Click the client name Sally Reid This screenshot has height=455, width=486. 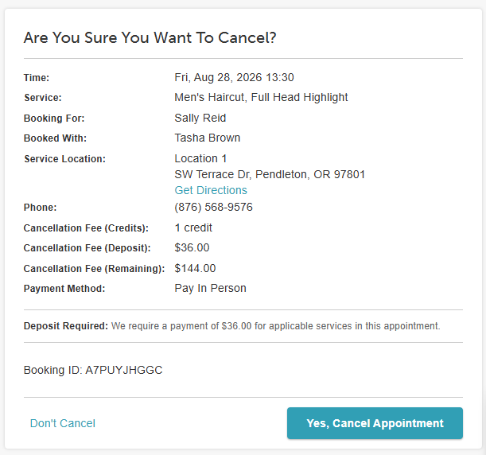tap(200, 118)
